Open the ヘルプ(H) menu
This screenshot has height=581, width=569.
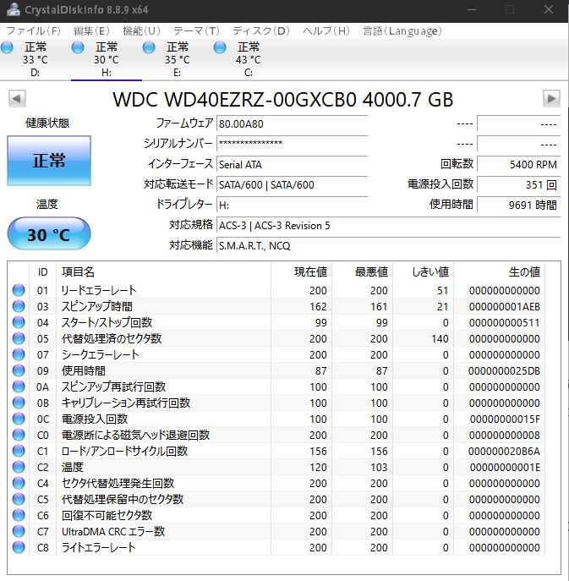[326, 30]
